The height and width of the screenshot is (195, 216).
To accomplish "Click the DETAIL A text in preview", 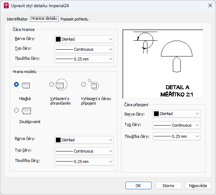I will [x=178, y=87].
